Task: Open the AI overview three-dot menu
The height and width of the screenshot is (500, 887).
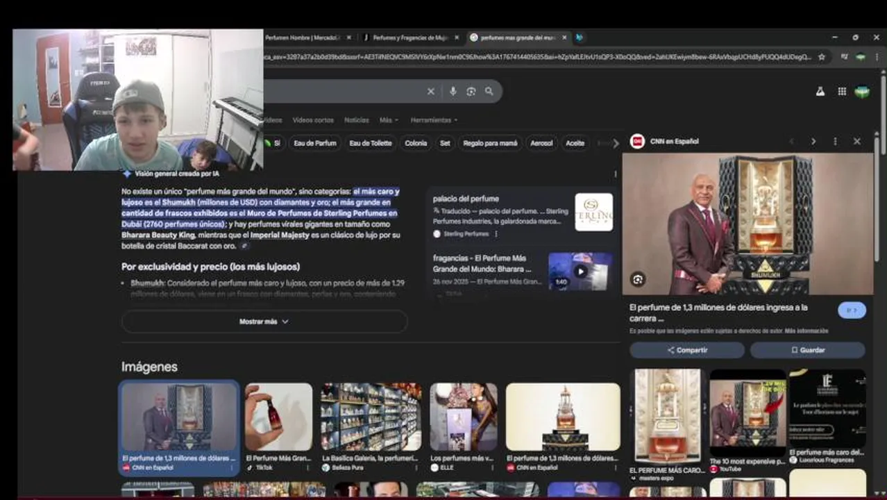Action: (x=615, y=174)
